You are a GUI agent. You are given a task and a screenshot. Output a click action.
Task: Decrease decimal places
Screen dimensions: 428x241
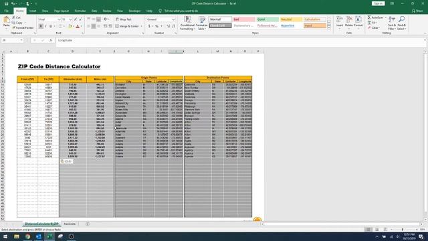point(173,26)
